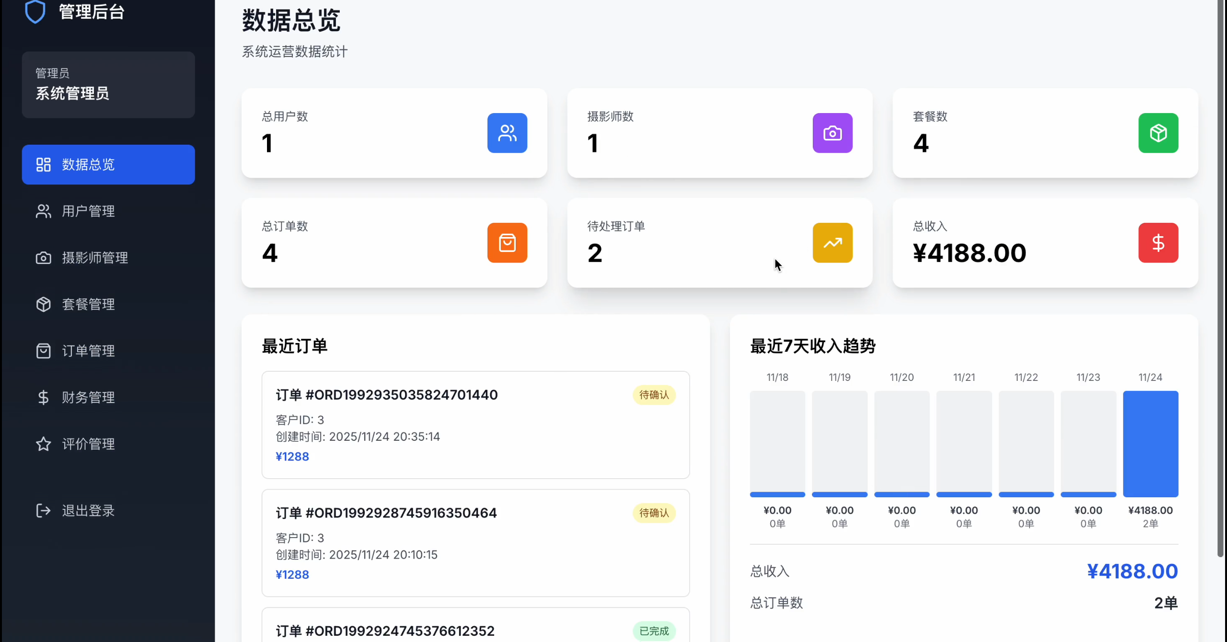Open the 套餐管理 menu item
This screenshot has height=642, width=1227.
point(89,304)
